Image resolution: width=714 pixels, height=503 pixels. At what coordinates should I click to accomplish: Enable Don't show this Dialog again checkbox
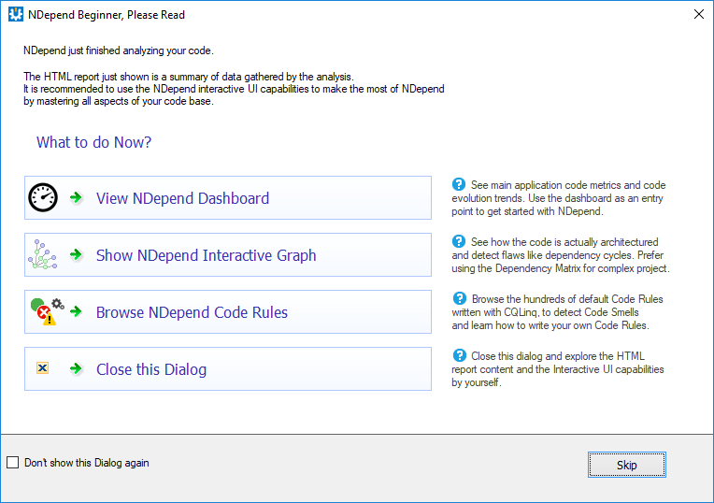point(13,463)
